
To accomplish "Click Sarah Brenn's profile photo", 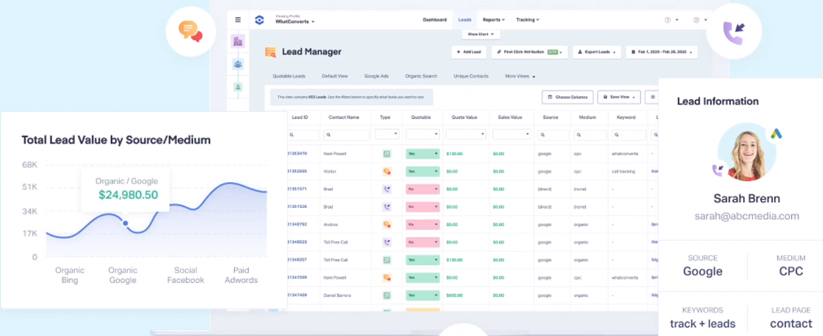I will [747, 153].
